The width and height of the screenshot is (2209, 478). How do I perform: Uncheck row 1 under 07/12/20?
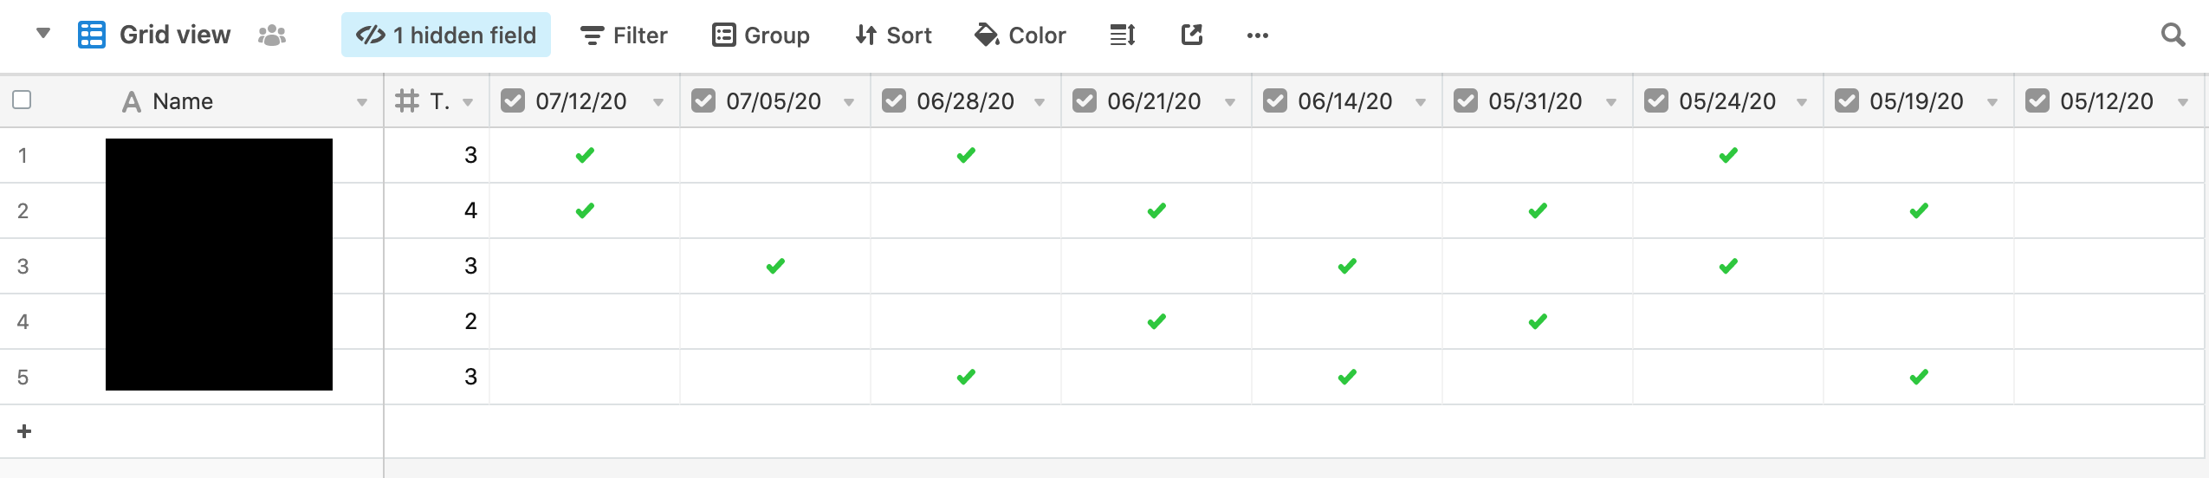[x=585, y=156]
